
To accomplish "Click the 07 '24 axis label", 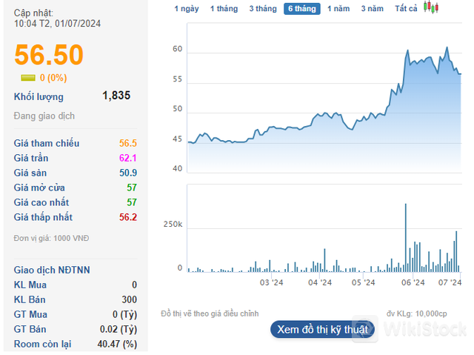I will pyautogui.click(x=450, y=282).
